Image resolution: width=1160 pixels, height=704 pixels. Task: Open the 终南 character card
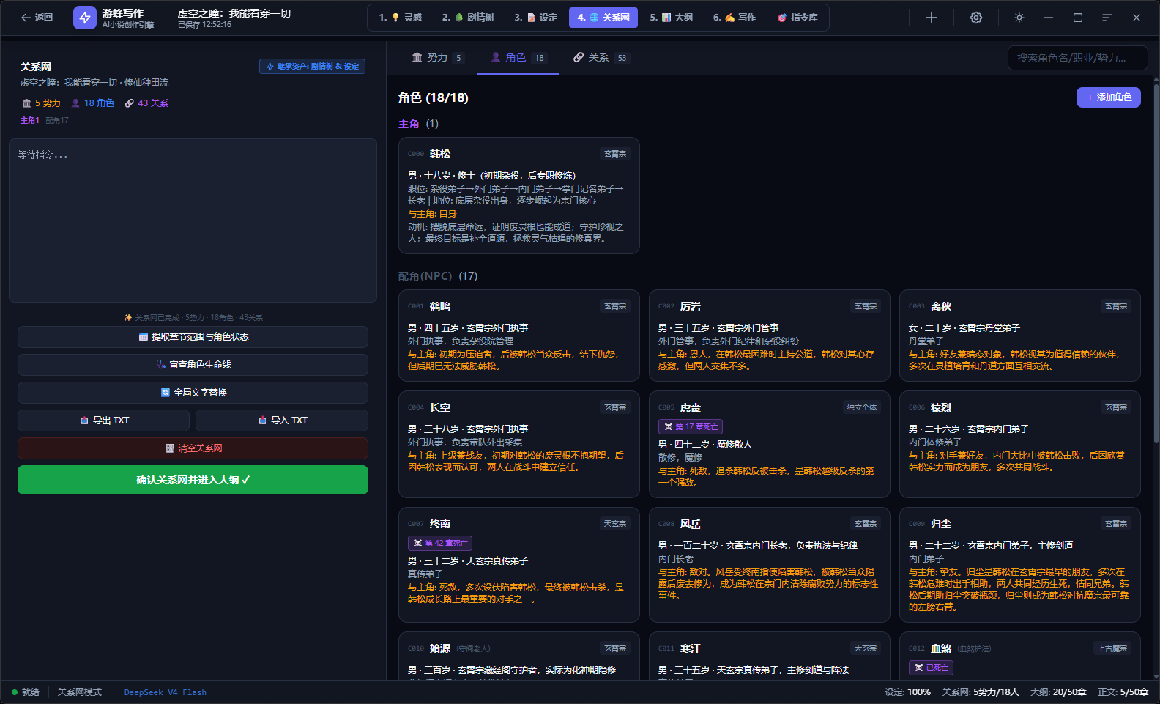click(518, 565)
